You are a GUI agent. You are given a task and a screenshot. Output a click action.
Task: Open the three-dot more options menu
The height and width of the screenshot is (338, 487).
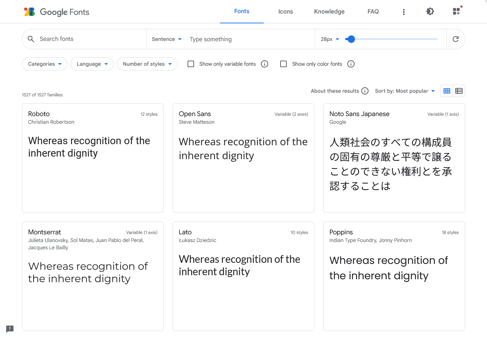tap(403, 12)
